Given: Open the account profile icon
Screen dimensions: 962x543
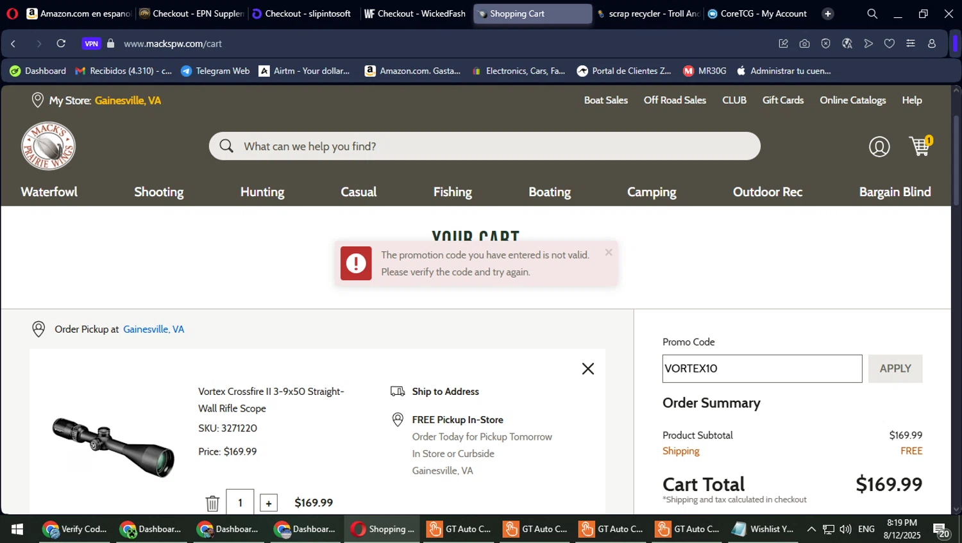Looking at the screenshot, I should tap(879, 147).
